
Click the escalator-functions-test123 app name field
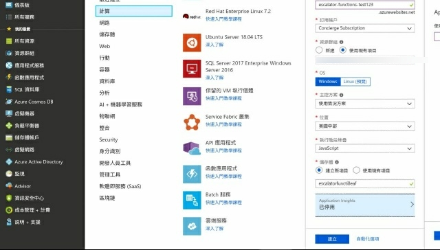point(365,5)
